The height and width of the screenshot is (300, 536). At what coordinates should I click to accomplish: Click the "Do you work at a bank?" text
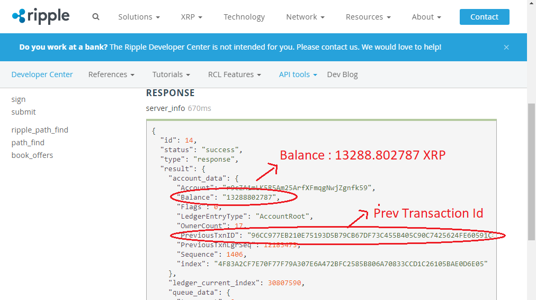[64, 47]
